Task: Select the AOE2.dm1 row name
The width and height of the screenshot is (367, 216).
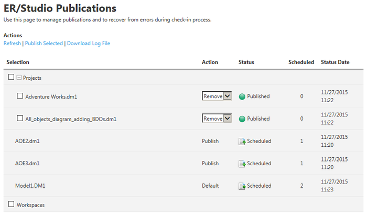Action: point(27,141)
